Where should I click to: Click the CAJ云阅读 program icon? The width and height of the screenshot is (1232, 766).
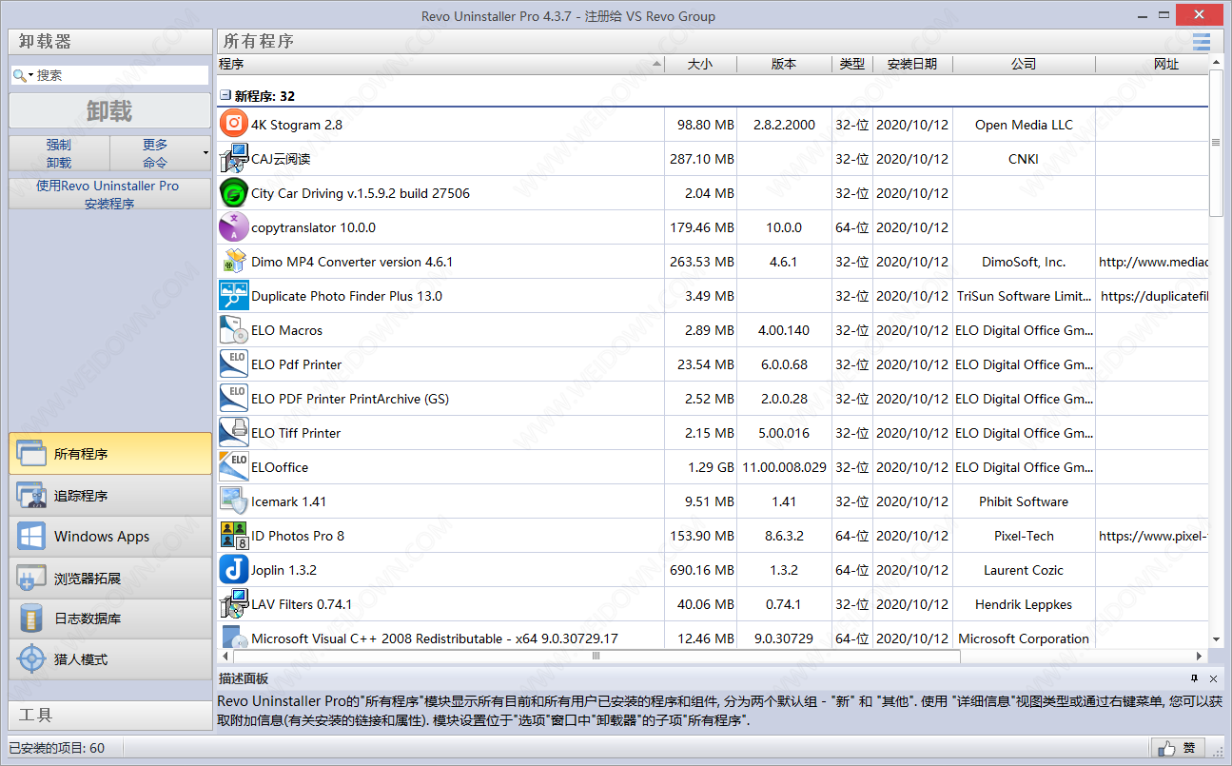coord(233,158)
